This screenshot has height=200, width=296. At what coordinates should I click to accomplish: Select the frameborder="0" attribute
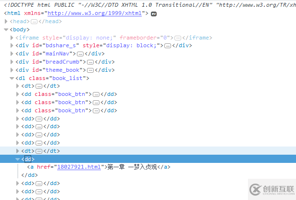pyautogui.click(x=145, y=38)
